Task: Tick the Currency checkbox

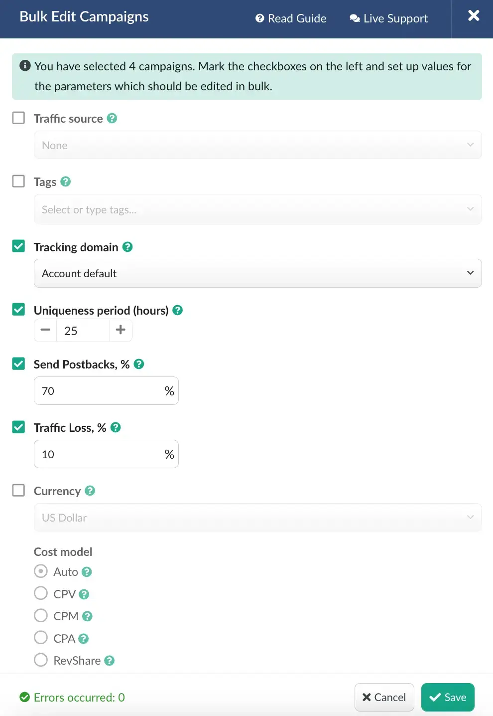Action: pyautogui.click(x=18, y=491)
